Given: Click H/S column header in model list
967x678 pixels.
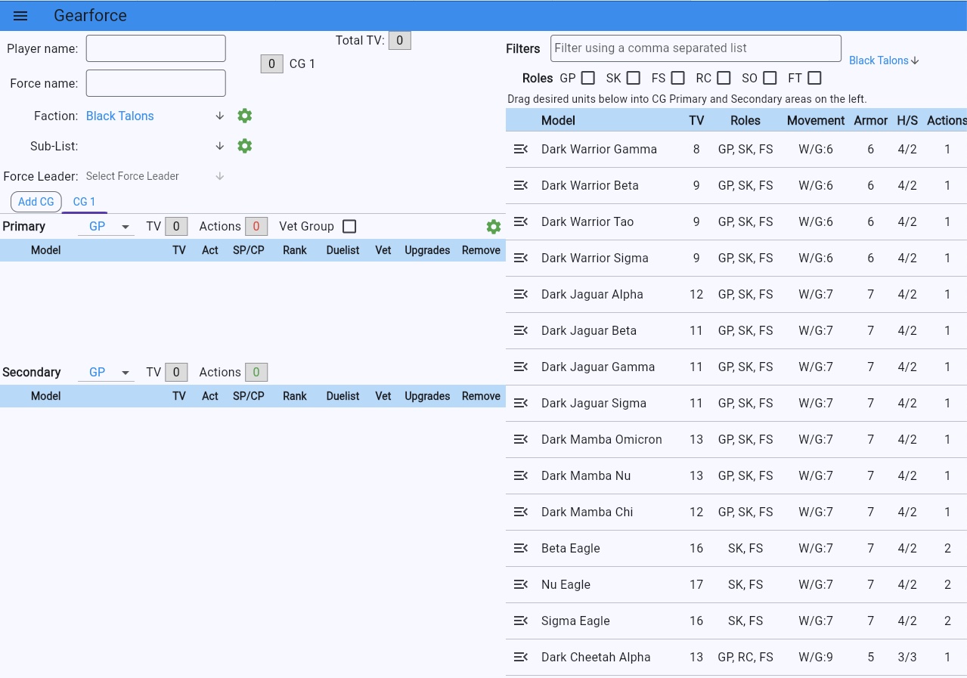Looking at the screenshot, I should click(907, 120).
